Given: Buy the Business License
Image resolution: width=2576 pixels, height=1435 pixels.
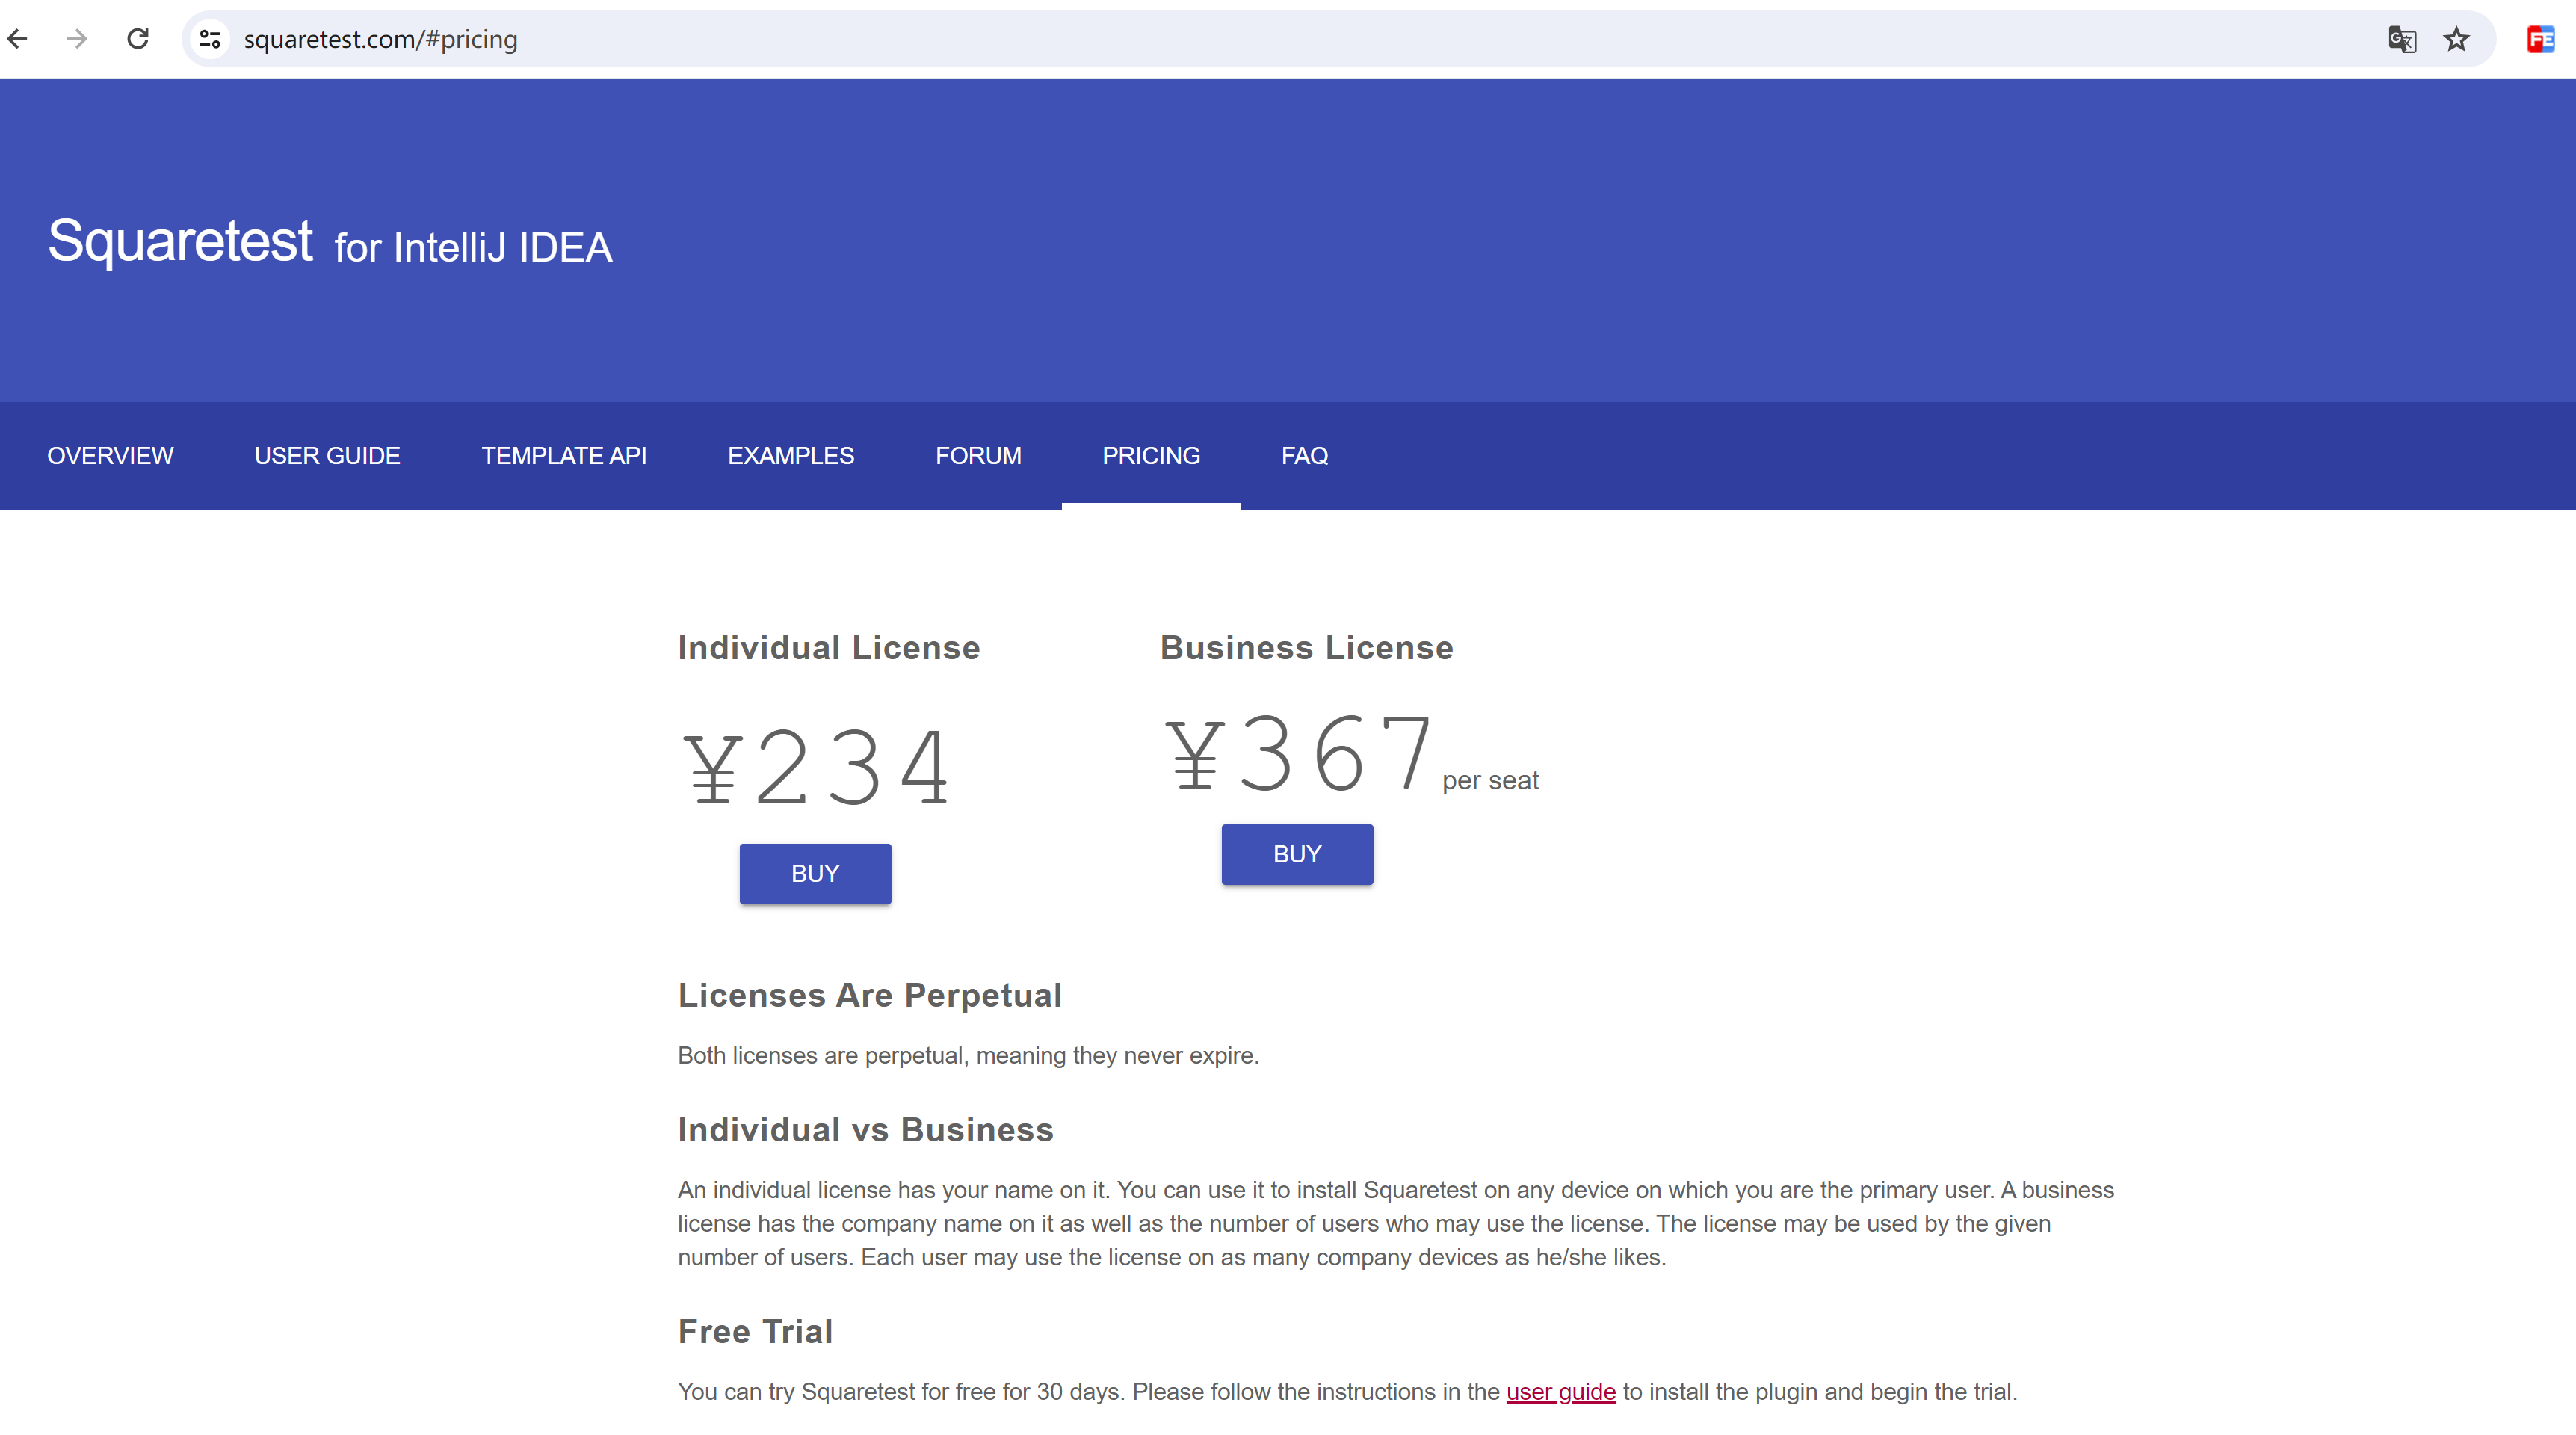Looking at the screenshot, I should pyautogui.click(x=1297, y=854).
